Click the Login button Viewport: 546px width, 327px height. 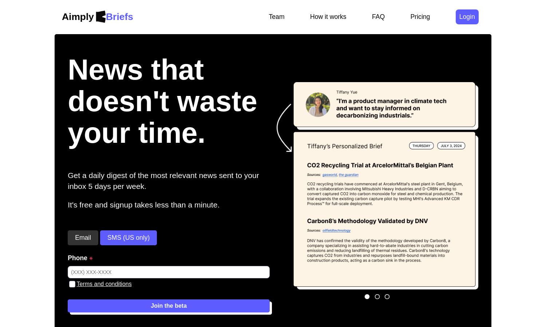(x=467, y=17)
